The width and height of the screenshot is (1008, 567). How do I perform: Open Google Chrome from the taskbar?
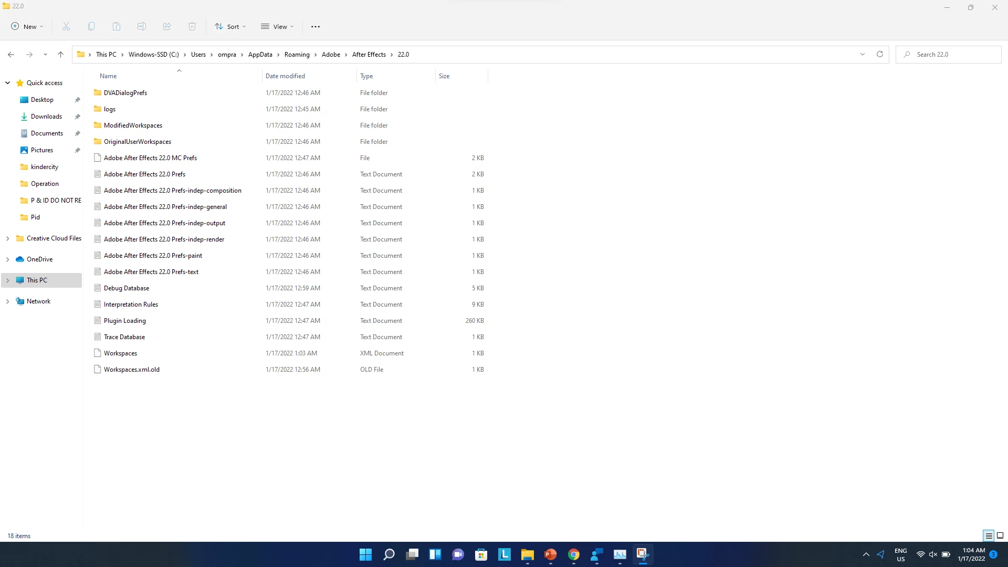tap(573, 554)
